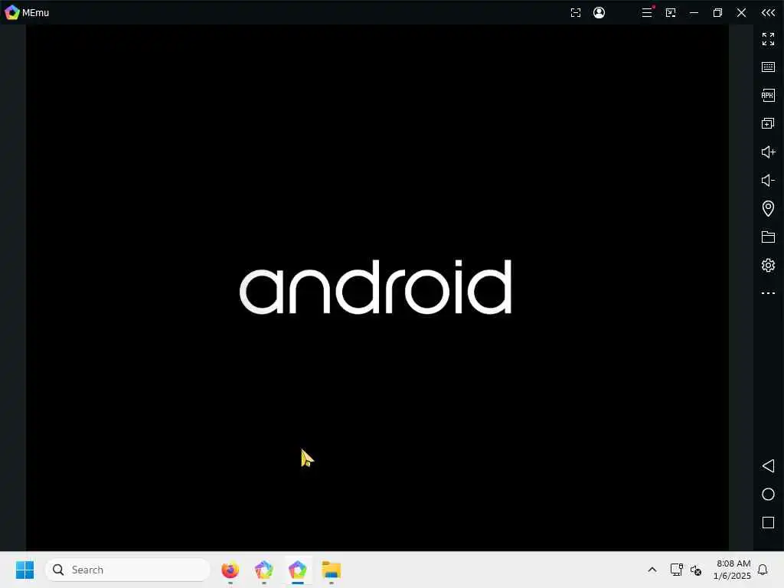Viewport: 784px width, 588px height.
Task: Decrease the emulator volume
Action: (768, 180)
